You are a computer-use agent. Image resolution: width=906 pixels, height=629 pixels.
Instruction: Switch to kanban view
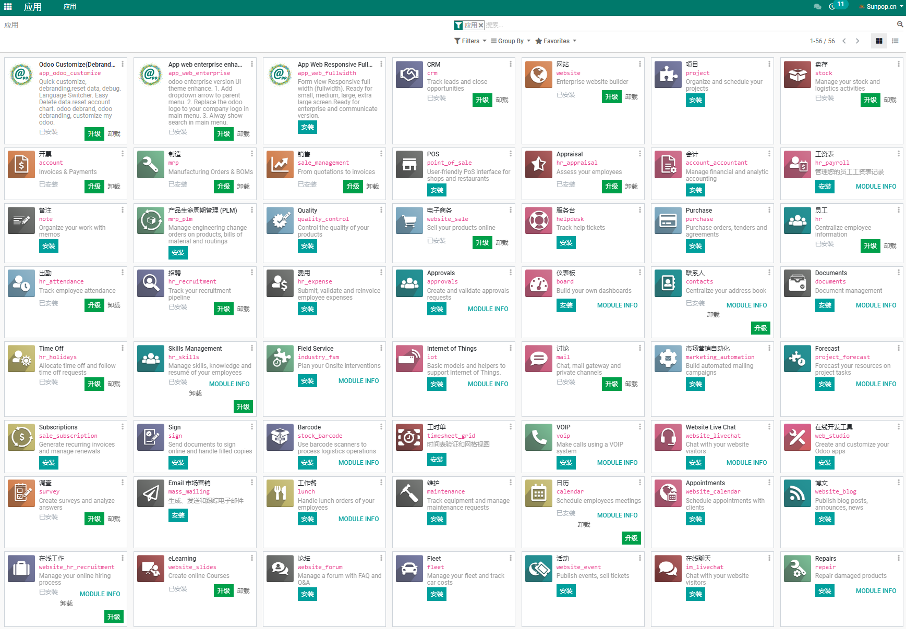tap(879, 41)
